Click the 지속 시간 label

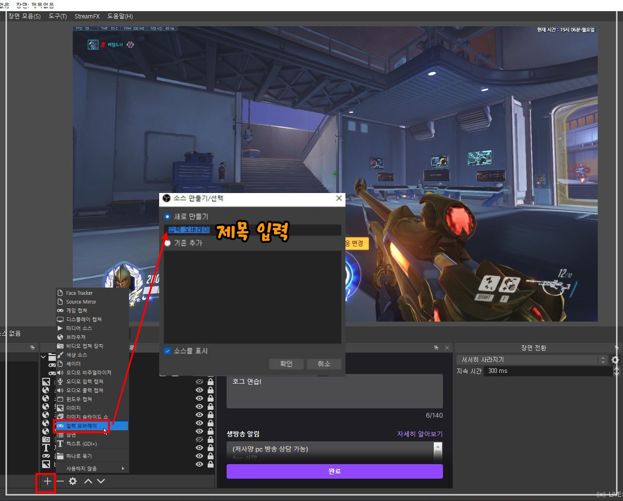click(469, 371)
